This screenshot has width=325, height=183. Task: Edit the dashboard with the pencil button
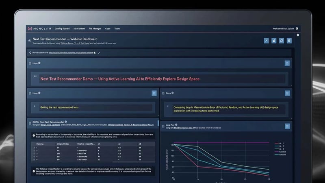[x=266, y=41]
